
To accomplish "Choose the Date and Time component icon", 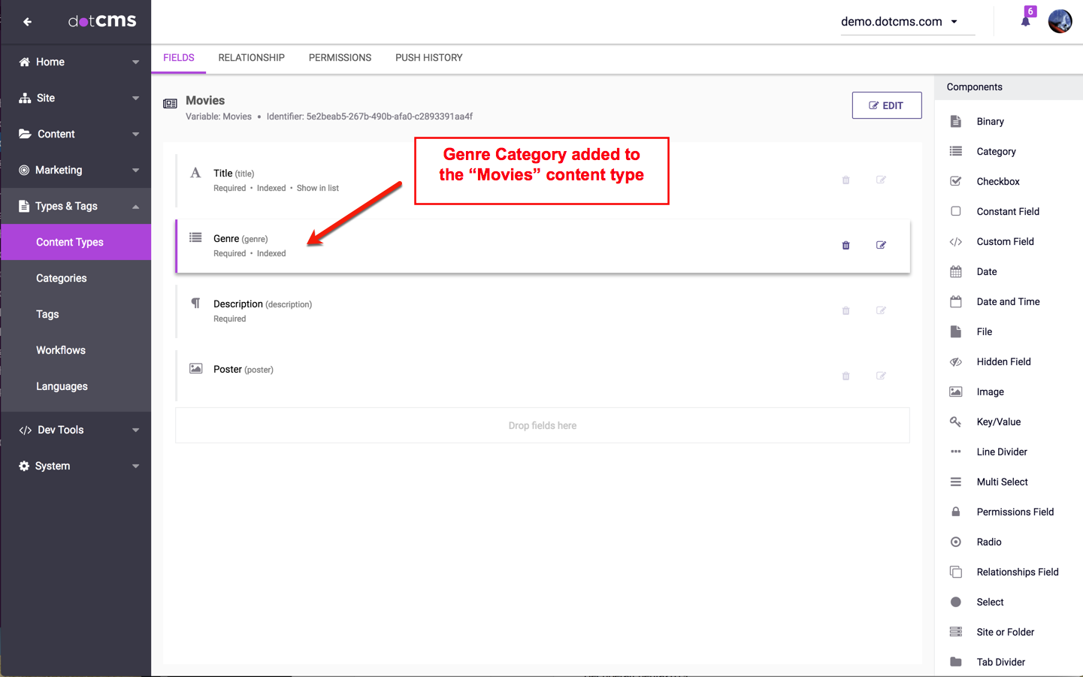I will pyautogui.click(x=955, y=301).
